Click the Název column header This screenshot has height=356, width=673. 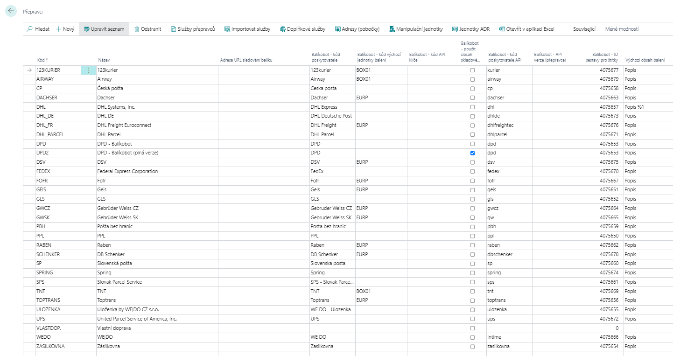[104, 60]
